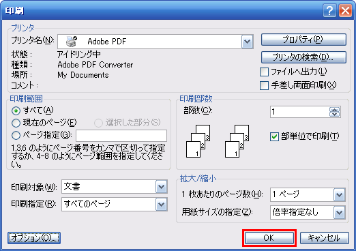The width and height of the screenshot is (356, 251).
Task: Select the ページ指定(G) radio button
Action: (x=16, y=136)
